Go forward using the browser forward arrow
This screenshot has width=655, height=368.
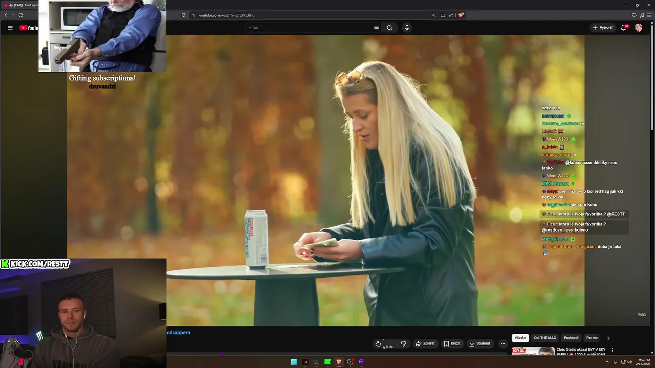13,15
